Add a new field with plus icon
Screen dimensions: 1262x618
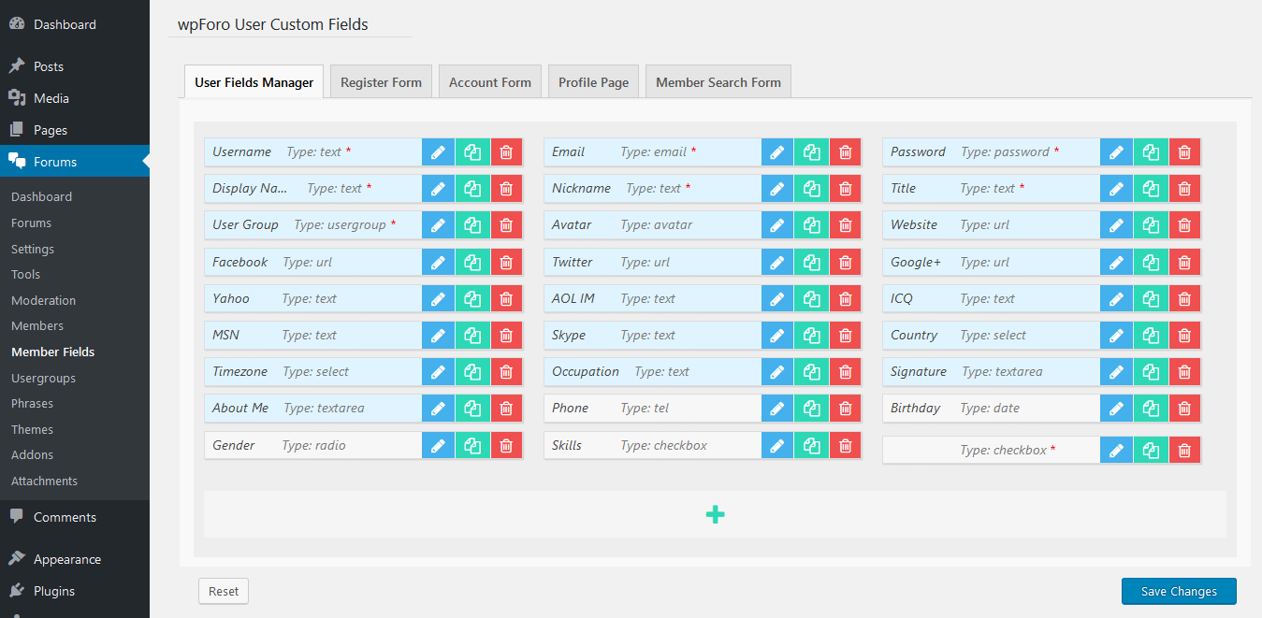pyautogui.click(x=715, y=514)
